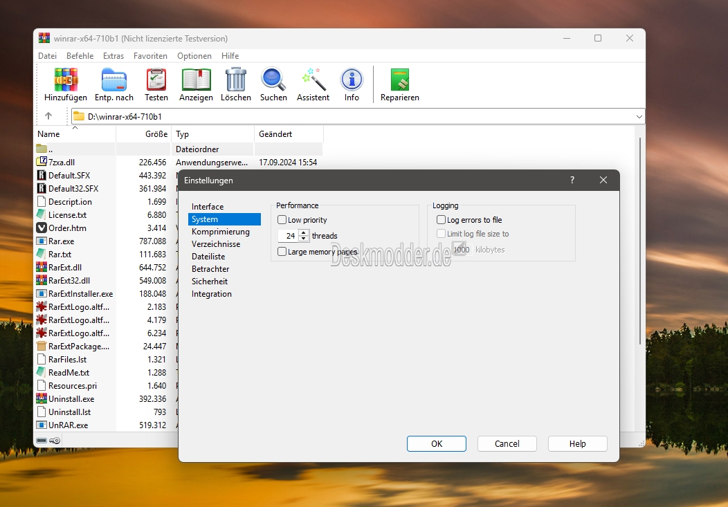Screen dimensions: 728x507
Task: Click the drive icon in status bar
Action: [42, 440]
